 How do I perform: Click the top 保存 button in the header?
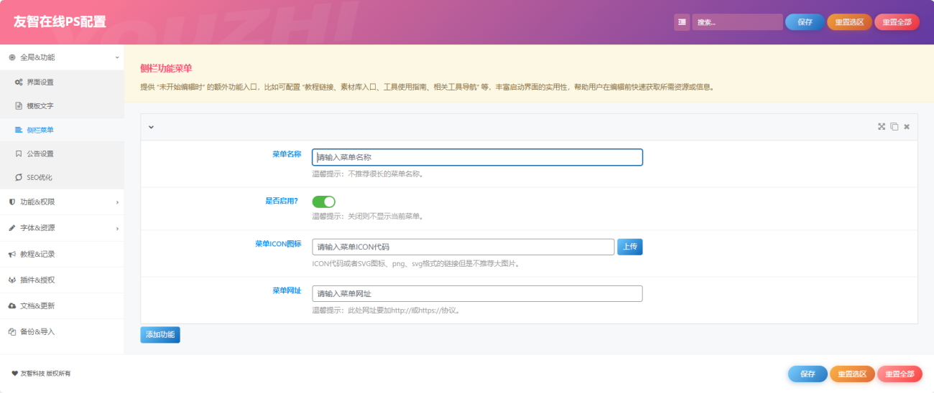point(805,22)
